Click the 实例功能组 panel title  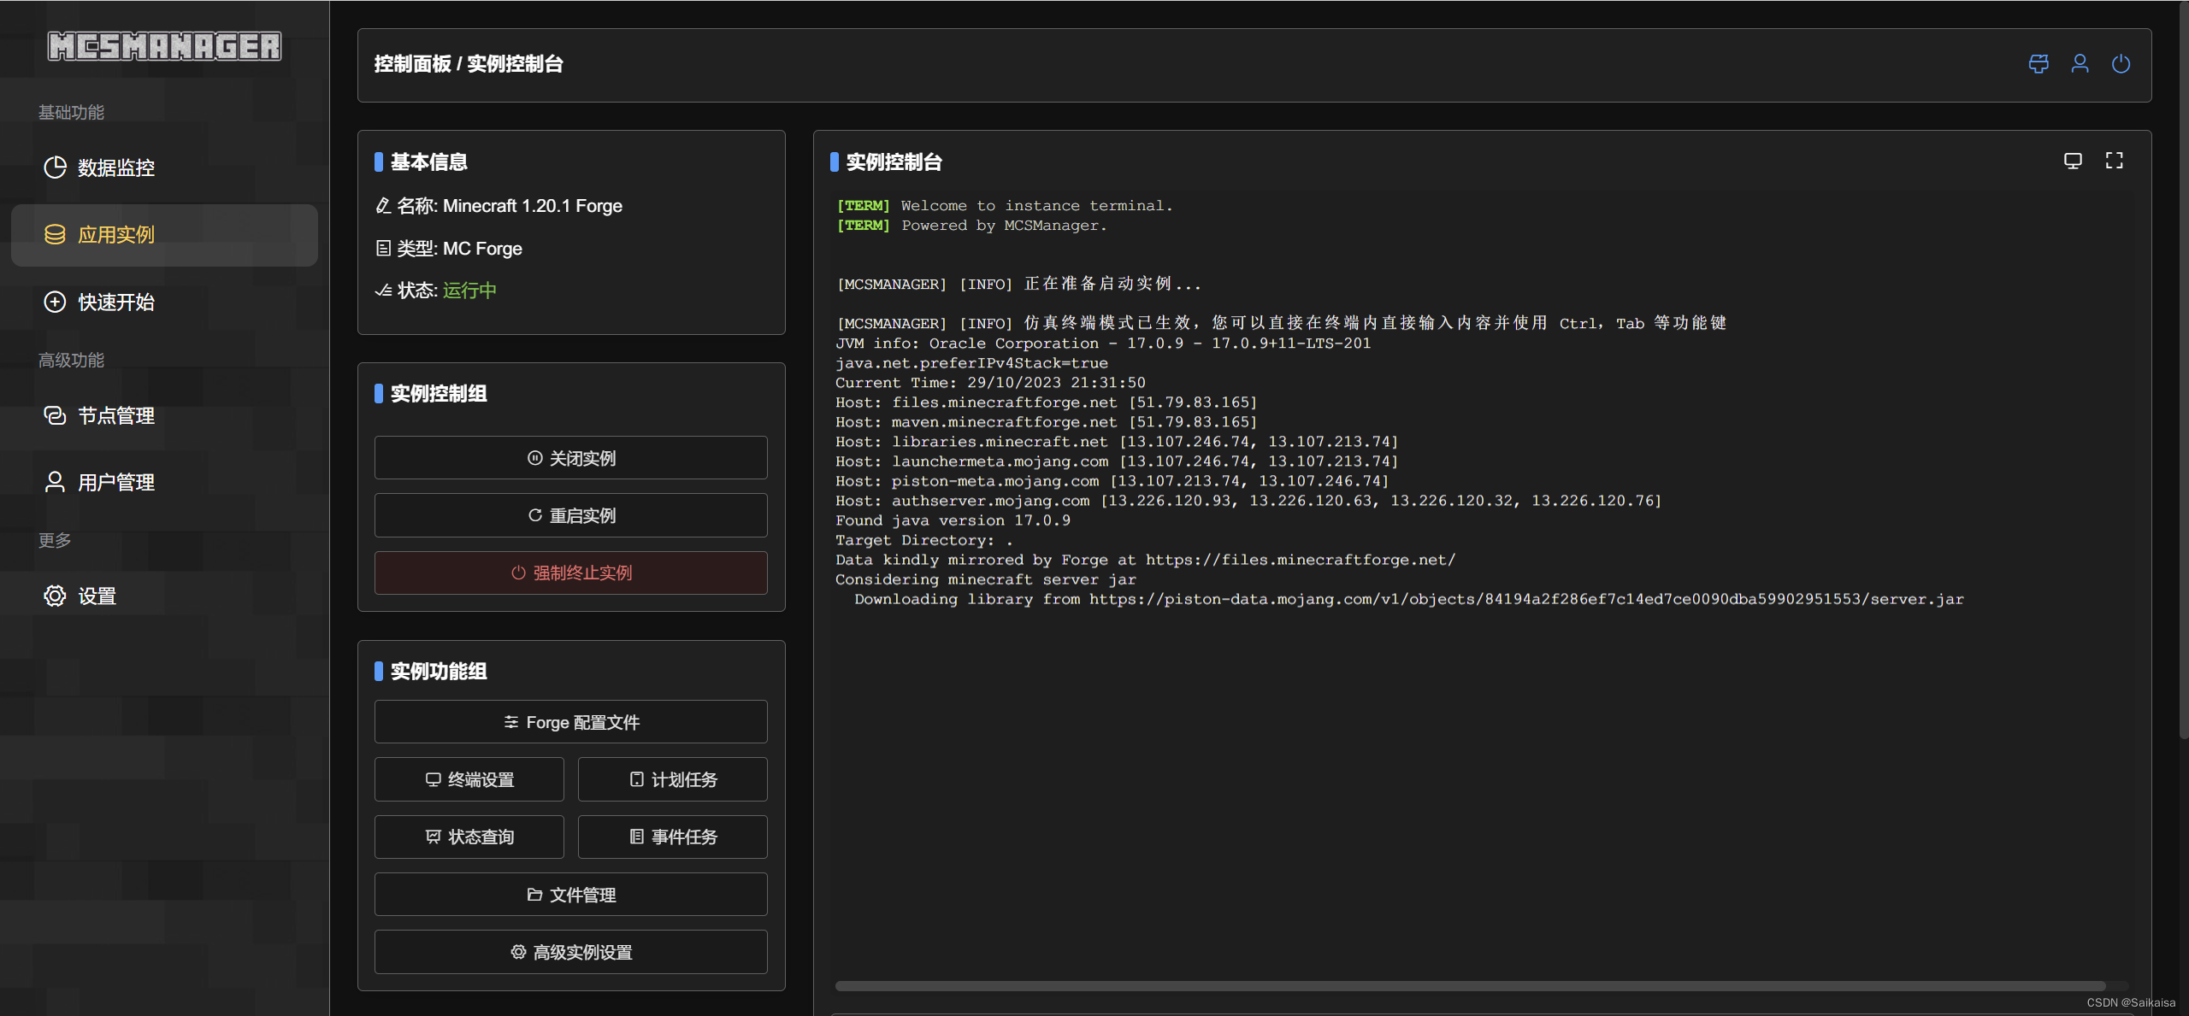[x=439, y=672]
